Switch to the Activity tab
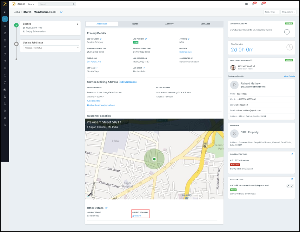Screen dimensions: 300x232 pos(169,24)
